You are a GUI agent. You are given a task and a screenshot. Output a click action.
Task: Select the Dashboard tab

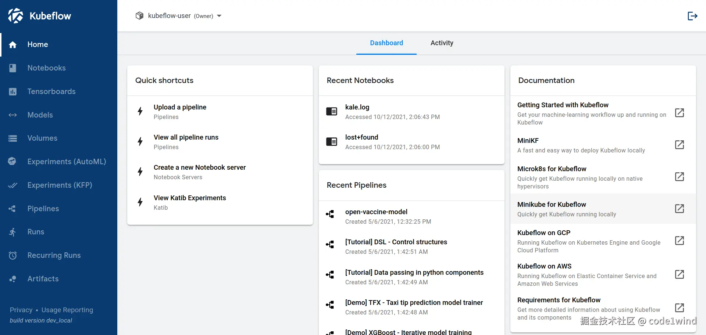point(386,43)
